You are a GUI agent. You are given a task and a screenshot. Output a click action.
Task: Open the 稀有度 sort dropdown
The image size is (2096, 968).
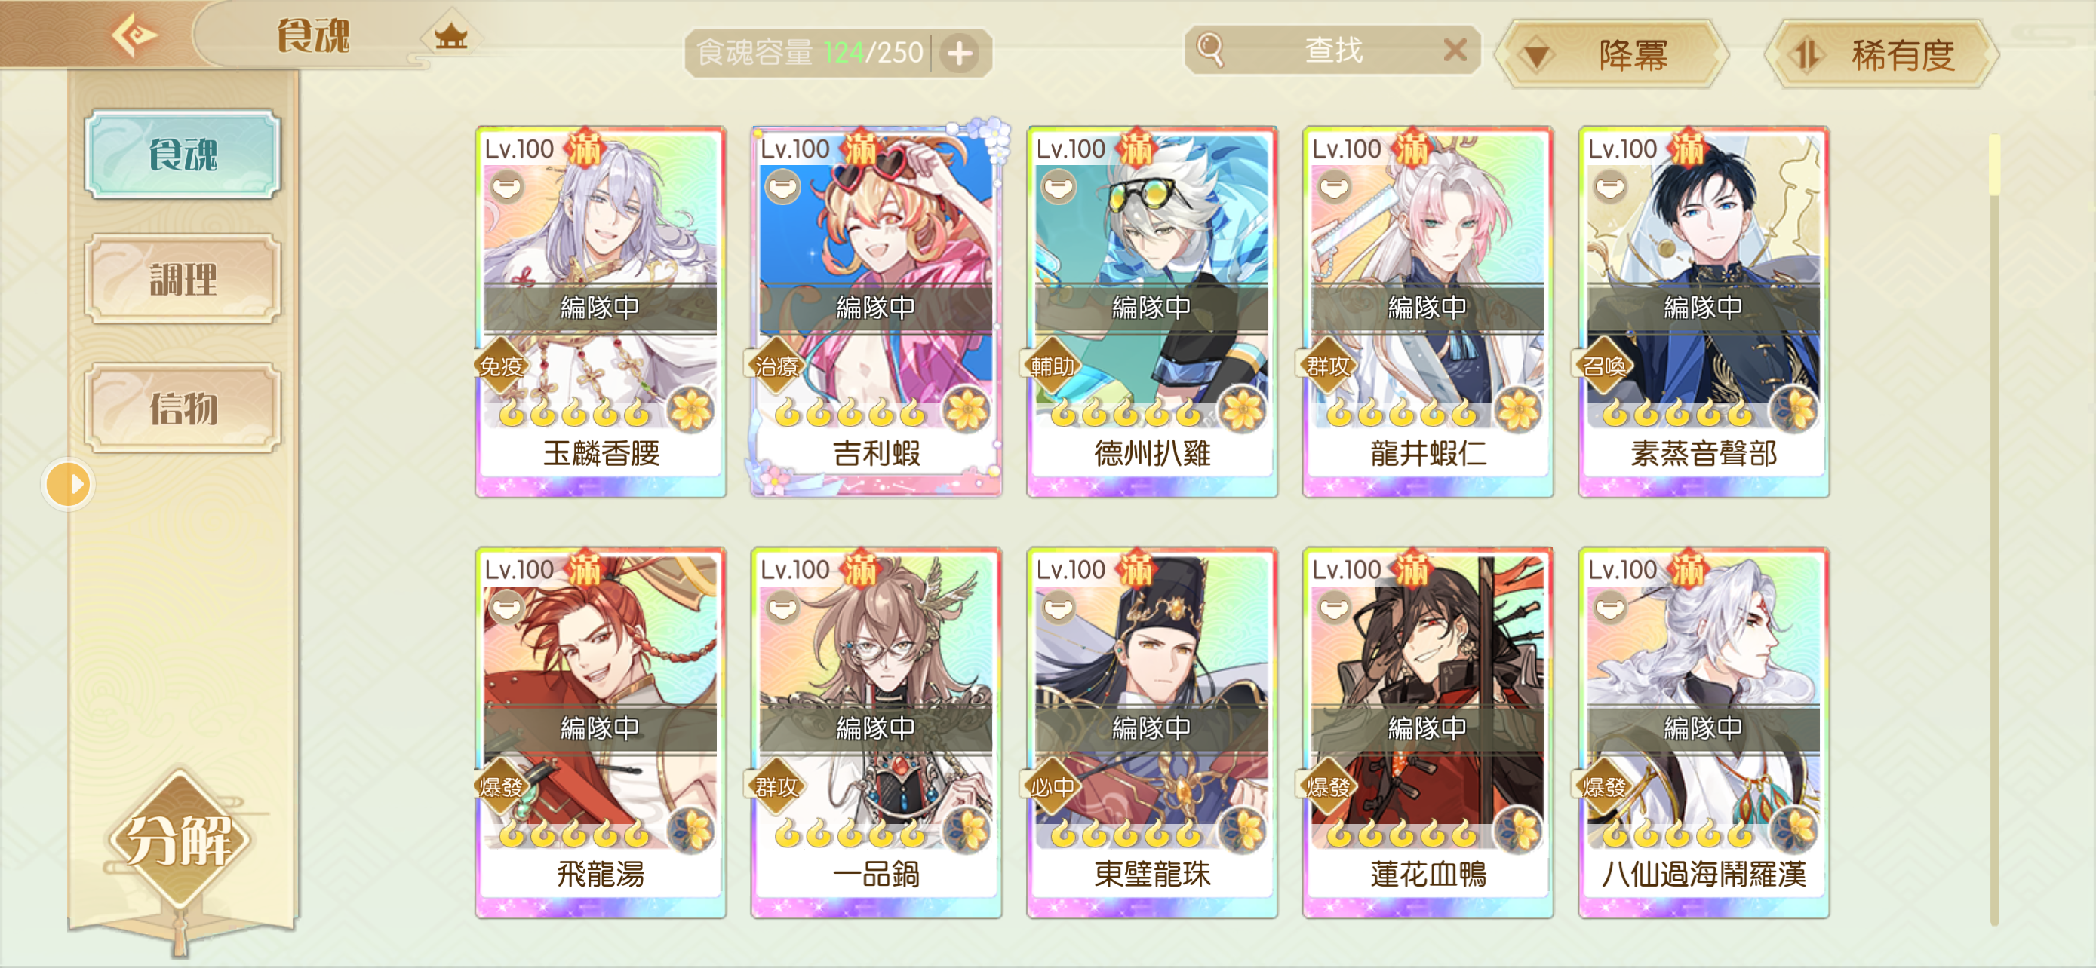(1881, 55)
